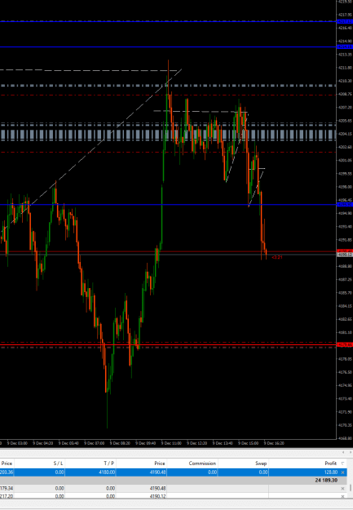The image size is (353, 510).
Task: Close the selected trade with profit 128.80
Action: (x=342, y=472)
